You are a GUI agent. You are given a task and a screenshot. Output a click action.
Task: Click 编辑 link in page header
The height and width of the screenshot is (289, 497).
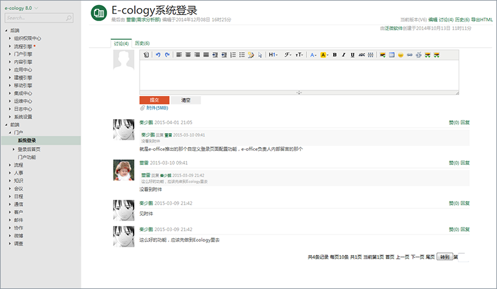pos(433,20)
